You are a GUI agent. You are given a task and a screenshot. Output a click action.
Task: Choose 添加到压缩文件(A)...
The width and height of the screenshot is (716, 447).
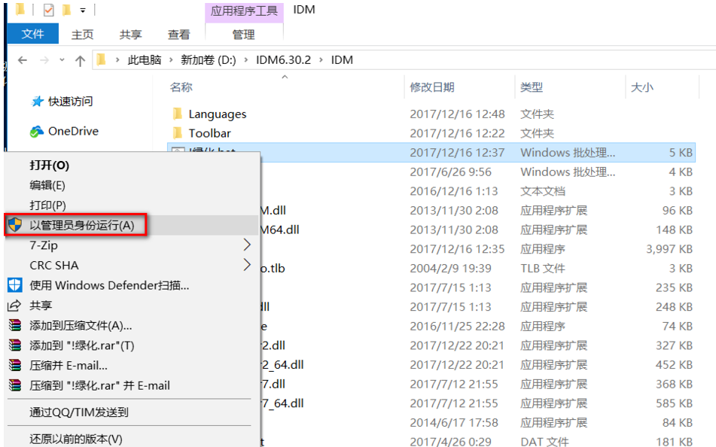coord(81,326)
